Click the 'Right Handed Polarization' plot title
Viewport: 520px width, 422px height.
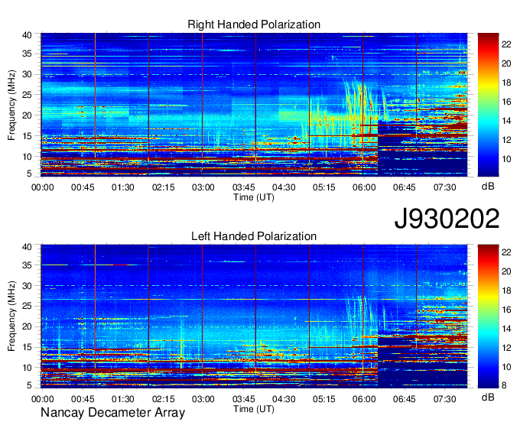point(254,24)
